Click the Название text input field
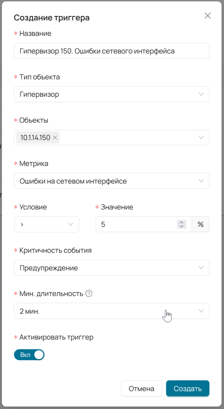Screen dimensions: 224x409 coord(111,51)
